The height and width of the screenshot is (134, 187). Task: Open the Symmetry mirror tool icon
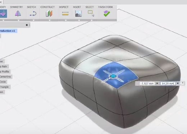pos(18,13)
